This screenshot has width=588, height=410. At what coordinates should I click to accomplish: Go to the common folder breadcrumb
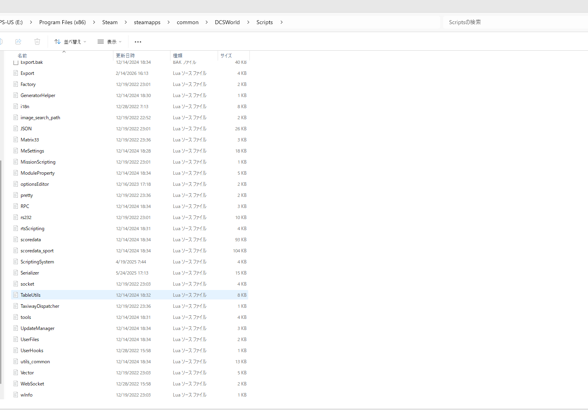coord(188,22)
